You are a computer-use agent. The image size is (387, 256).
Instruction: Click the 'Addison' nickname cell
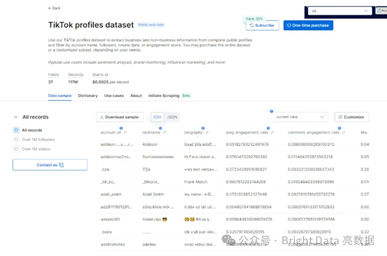150,144
